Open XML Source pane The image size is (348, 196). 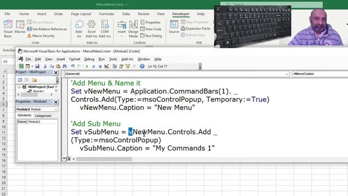[x=174, y=27]
